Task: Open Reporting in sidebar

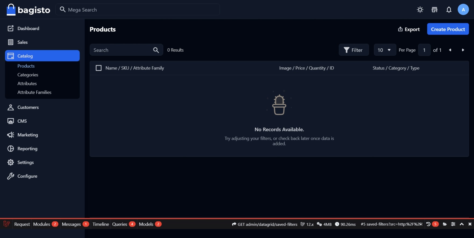Action: [x=42, y=149]
